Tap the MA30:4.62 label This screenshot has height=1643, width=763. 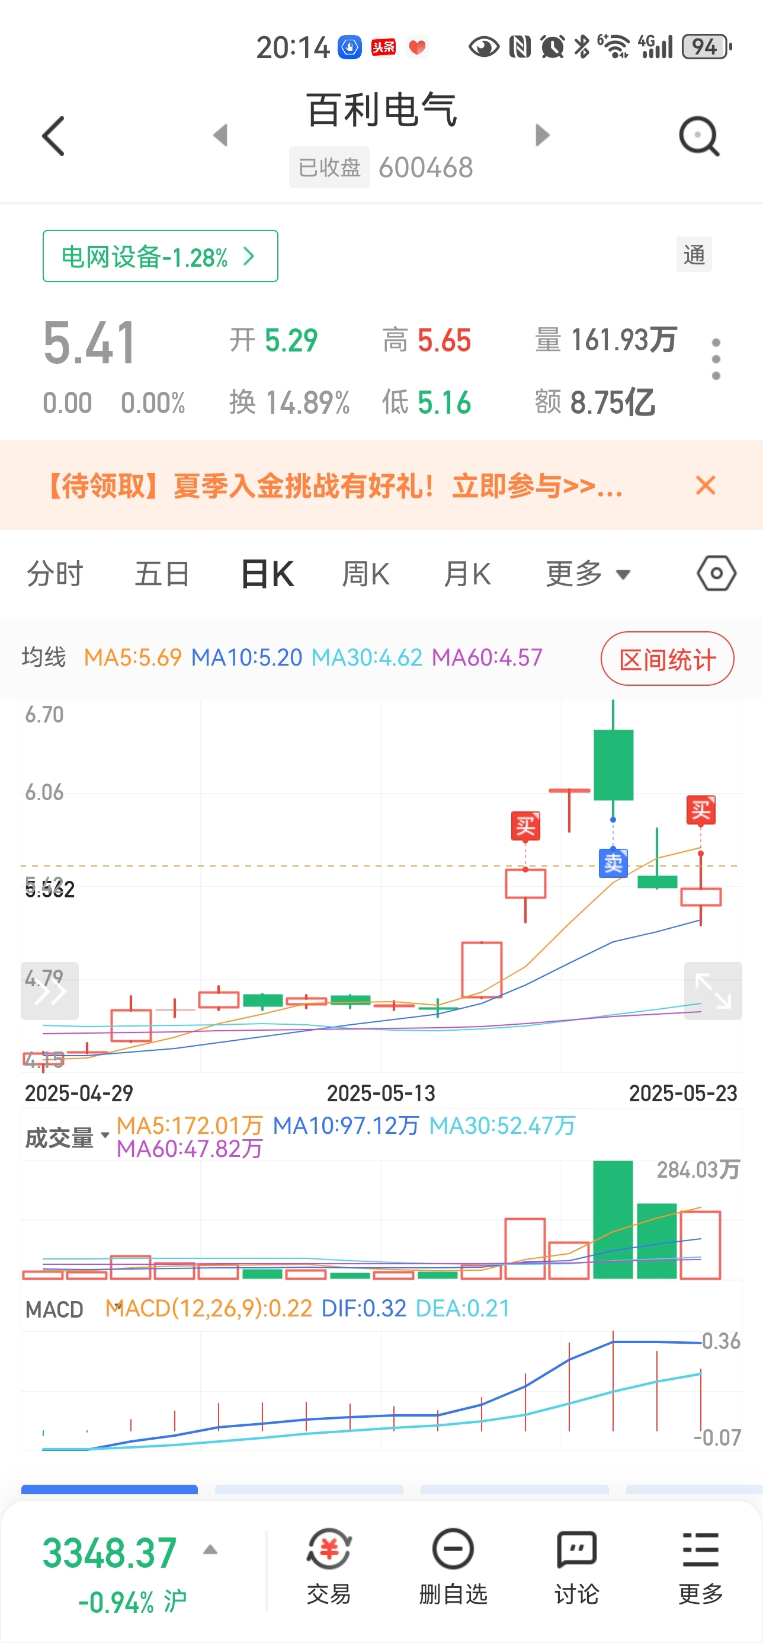click(367, 657)
